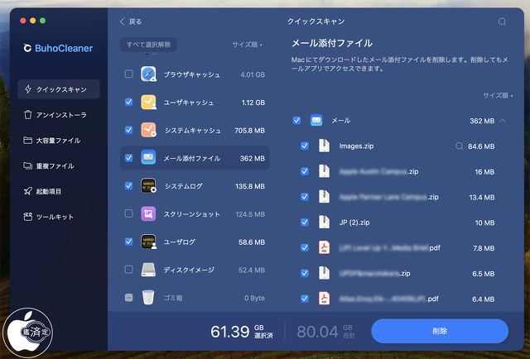Click the purple screenshot category icon
Image resolution: width=530 pixels, height=359 pixels.
[148, 213]
